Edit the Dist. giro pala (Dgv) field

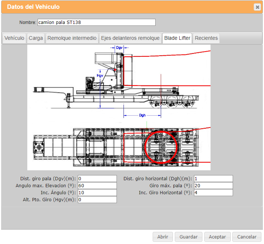click(x=97, y=179)
